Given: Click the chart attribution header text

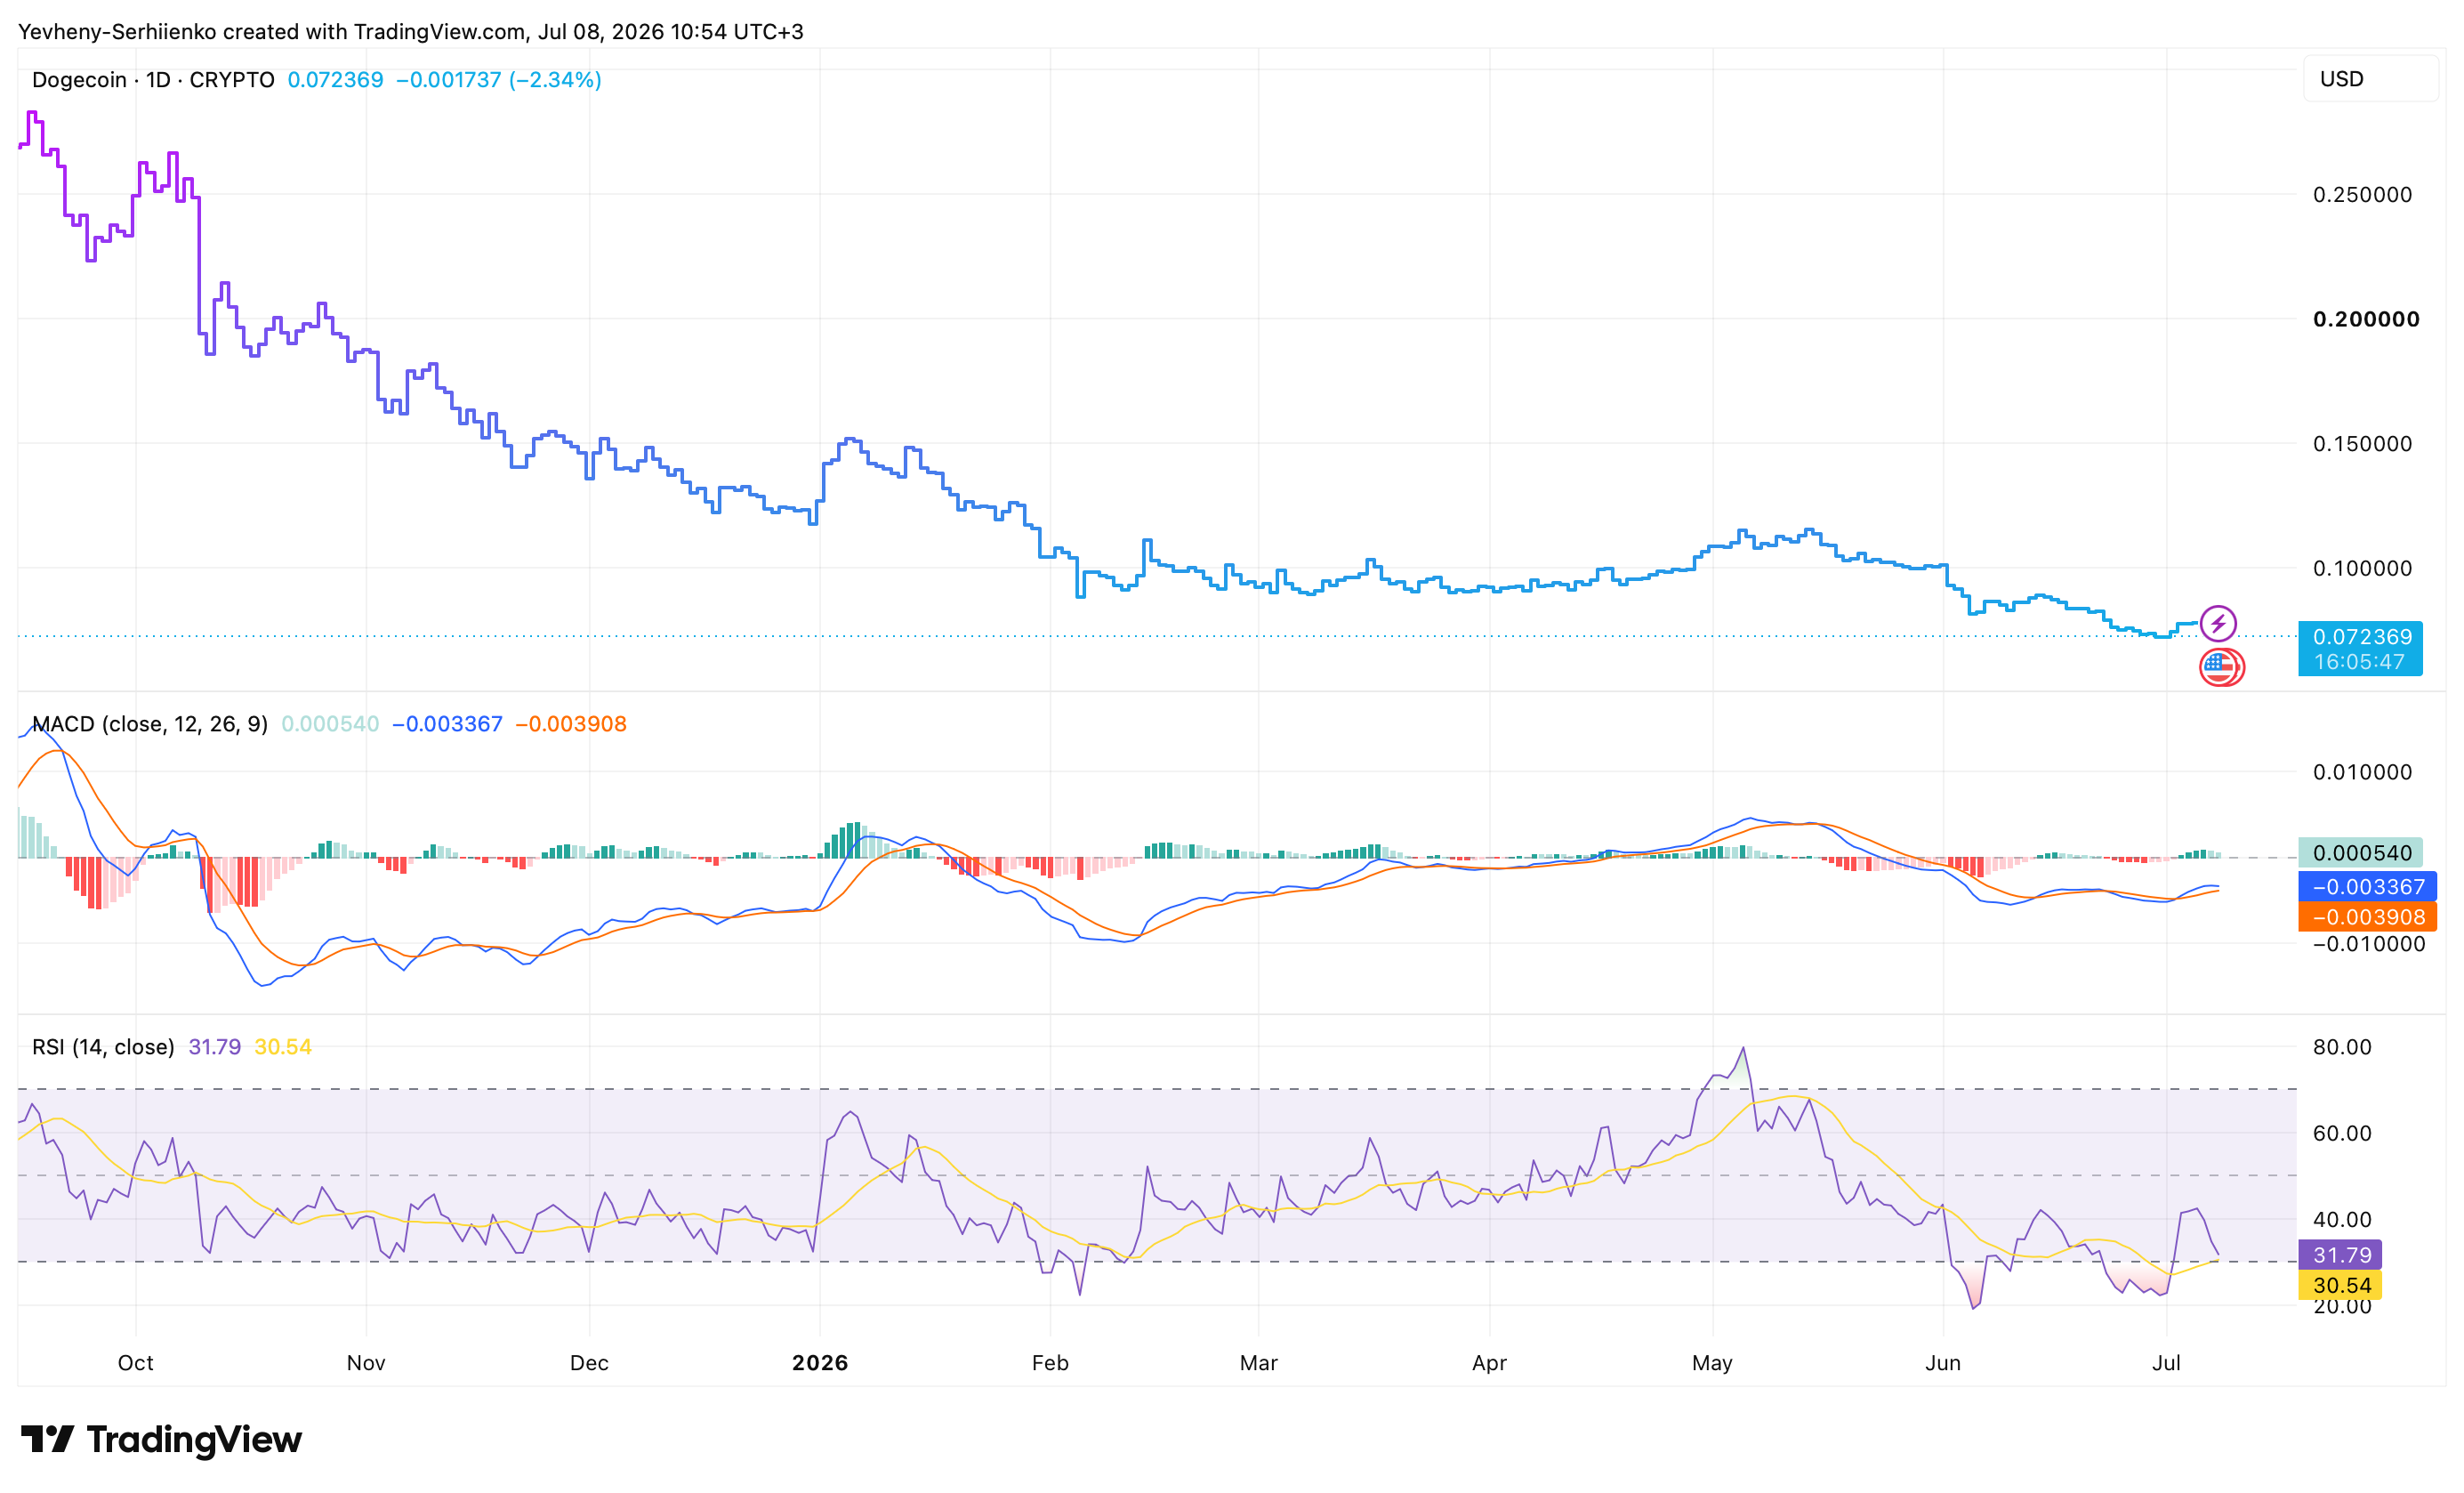Looking at the screenshot, I should point(411,32).
